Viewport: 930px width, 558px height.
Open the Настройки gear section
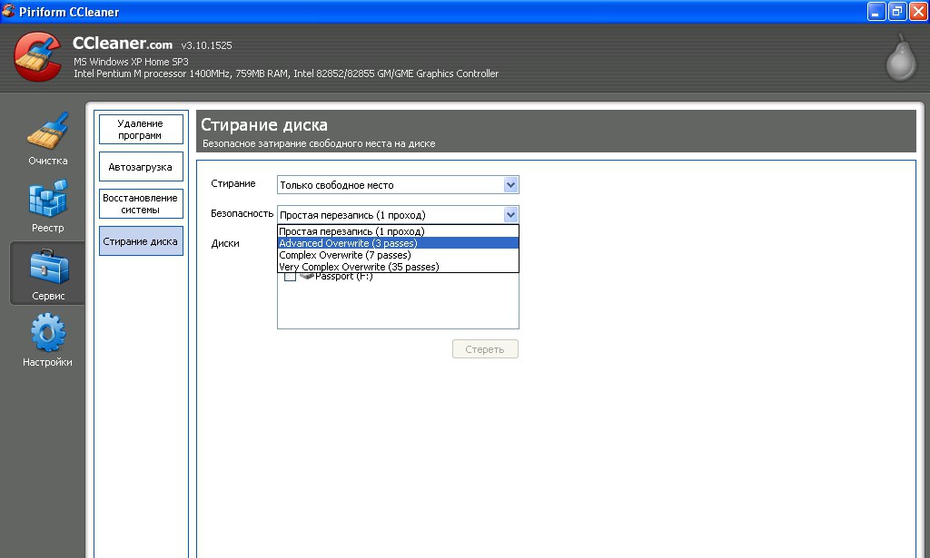(47, 340)
